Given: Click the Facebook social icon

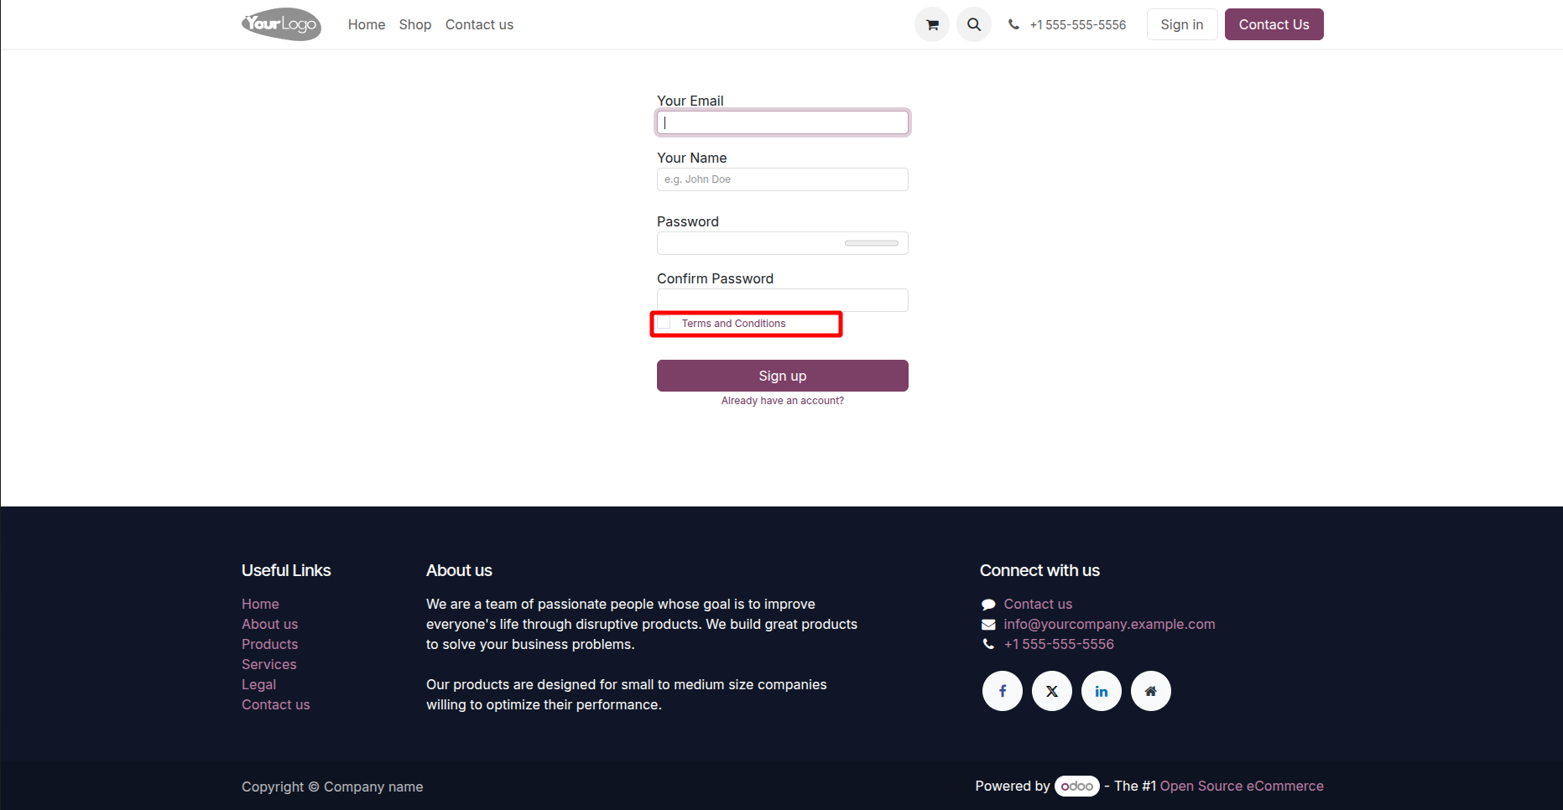Looking at the screenshot, I should (x=1003, y=691).
